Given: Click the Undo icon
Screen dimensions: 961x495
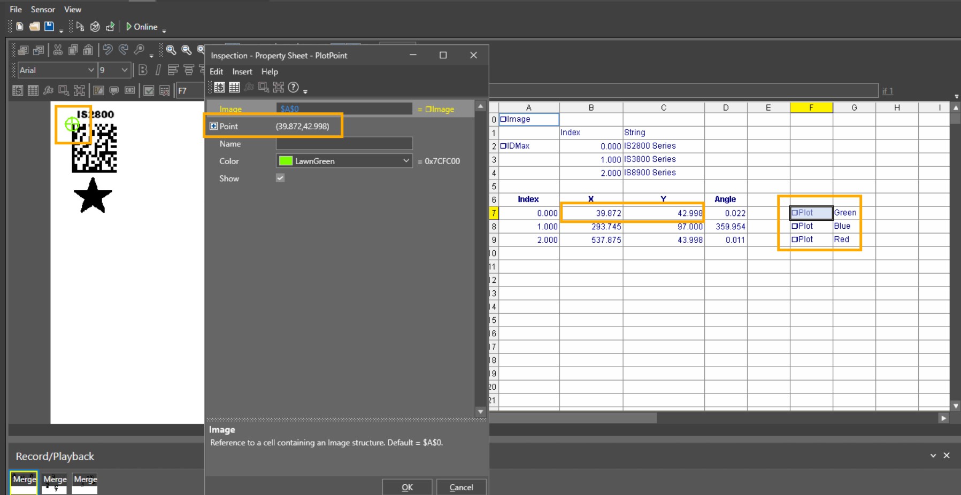Looking at the screenshot, I should 108,50.
